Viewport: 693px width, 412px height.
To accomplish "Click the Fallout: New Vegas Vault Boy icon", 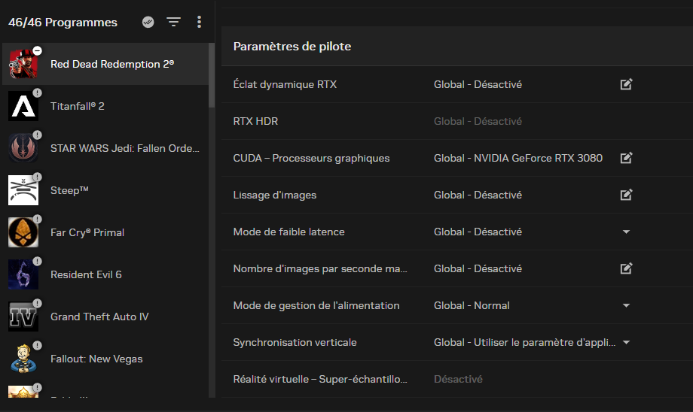I will 23,359.
